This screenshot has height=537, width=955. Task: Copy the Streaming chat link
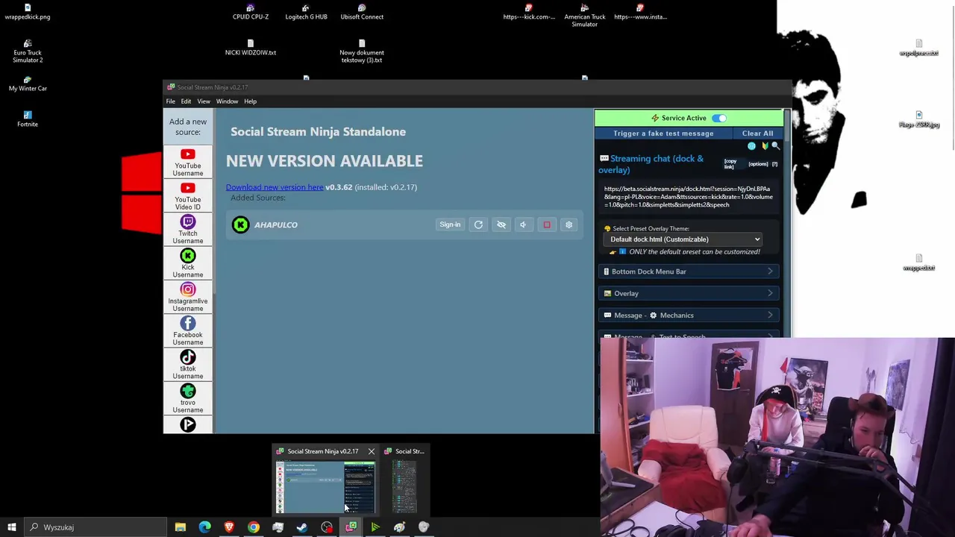pyautogui.click(x=730, y=163)
